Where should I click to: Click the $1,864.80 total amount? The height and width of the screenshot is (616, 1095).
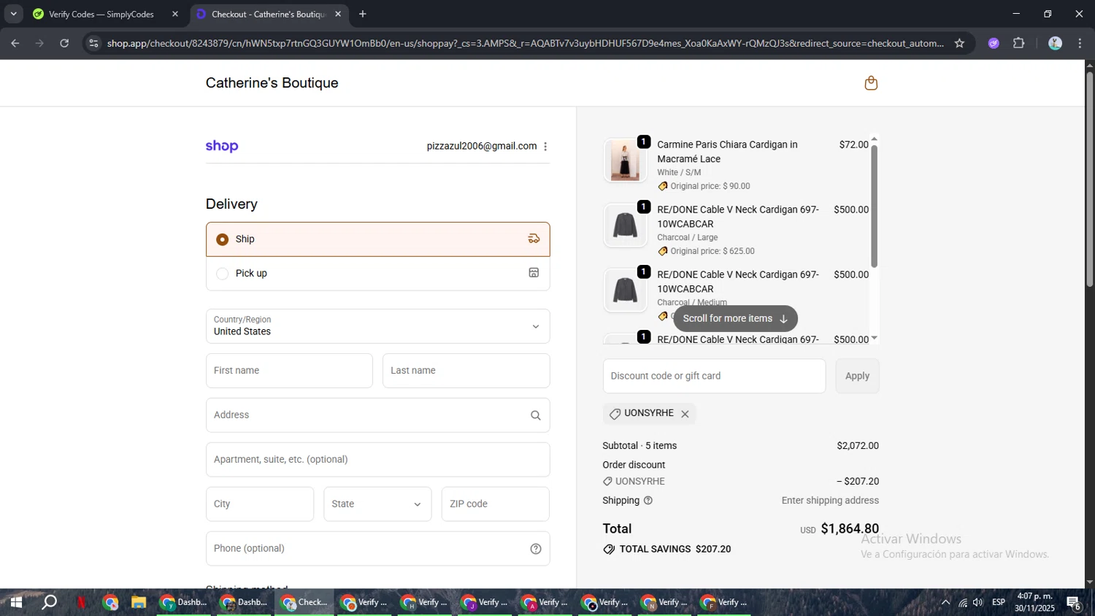click(x=850, y=529)
